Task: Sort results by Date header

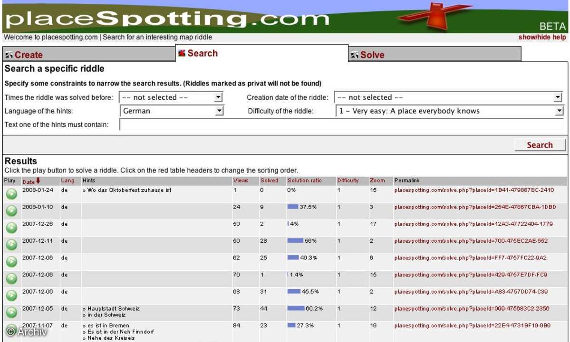Action: (29, 181)
